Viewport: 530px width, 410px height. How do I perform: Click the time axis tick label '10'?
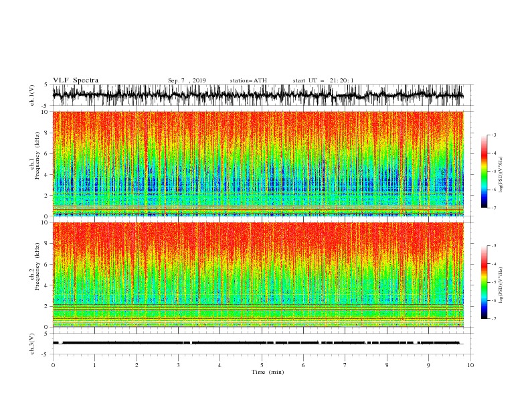tap(470, 365)
